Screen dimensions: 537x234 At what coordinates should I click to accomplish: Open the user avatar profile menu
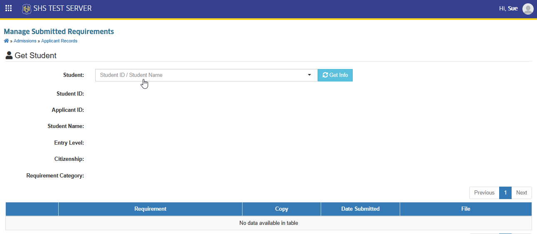point(528,9)
